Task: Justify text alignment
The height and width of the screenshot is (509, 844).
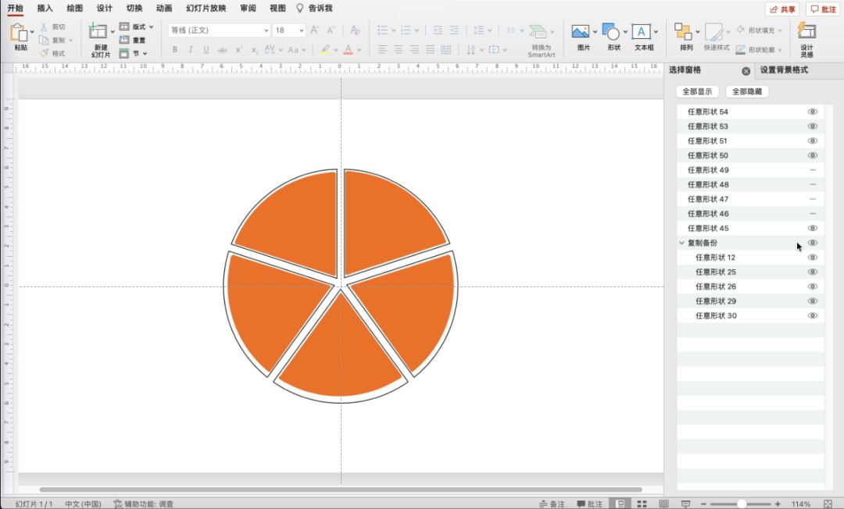Action: coord(430,49)
